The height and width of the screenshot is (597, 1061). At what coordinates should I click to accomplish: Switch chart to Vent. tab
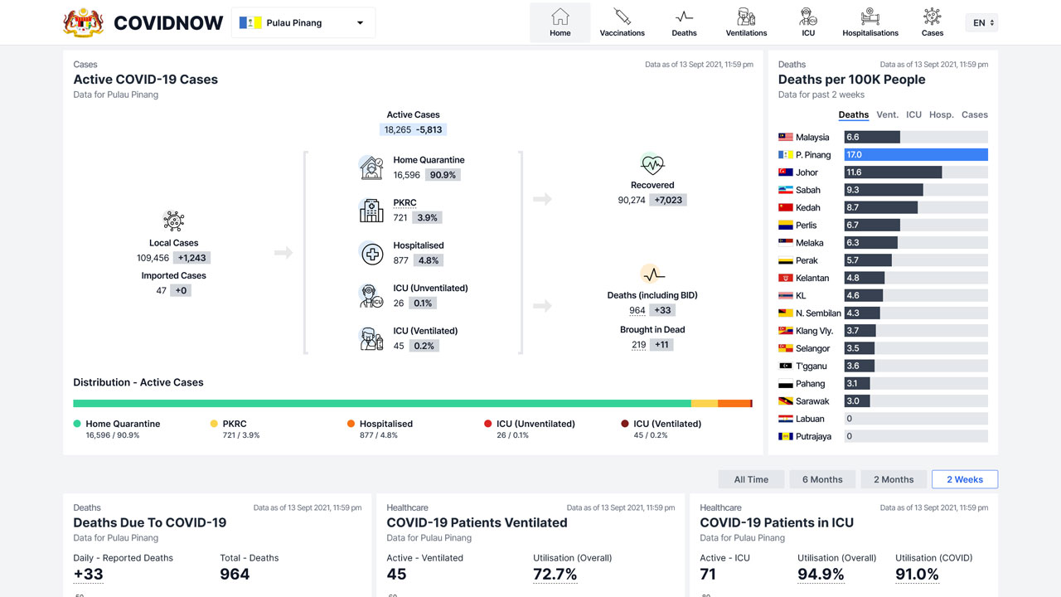pyautogui.click(x=887, y=115)
